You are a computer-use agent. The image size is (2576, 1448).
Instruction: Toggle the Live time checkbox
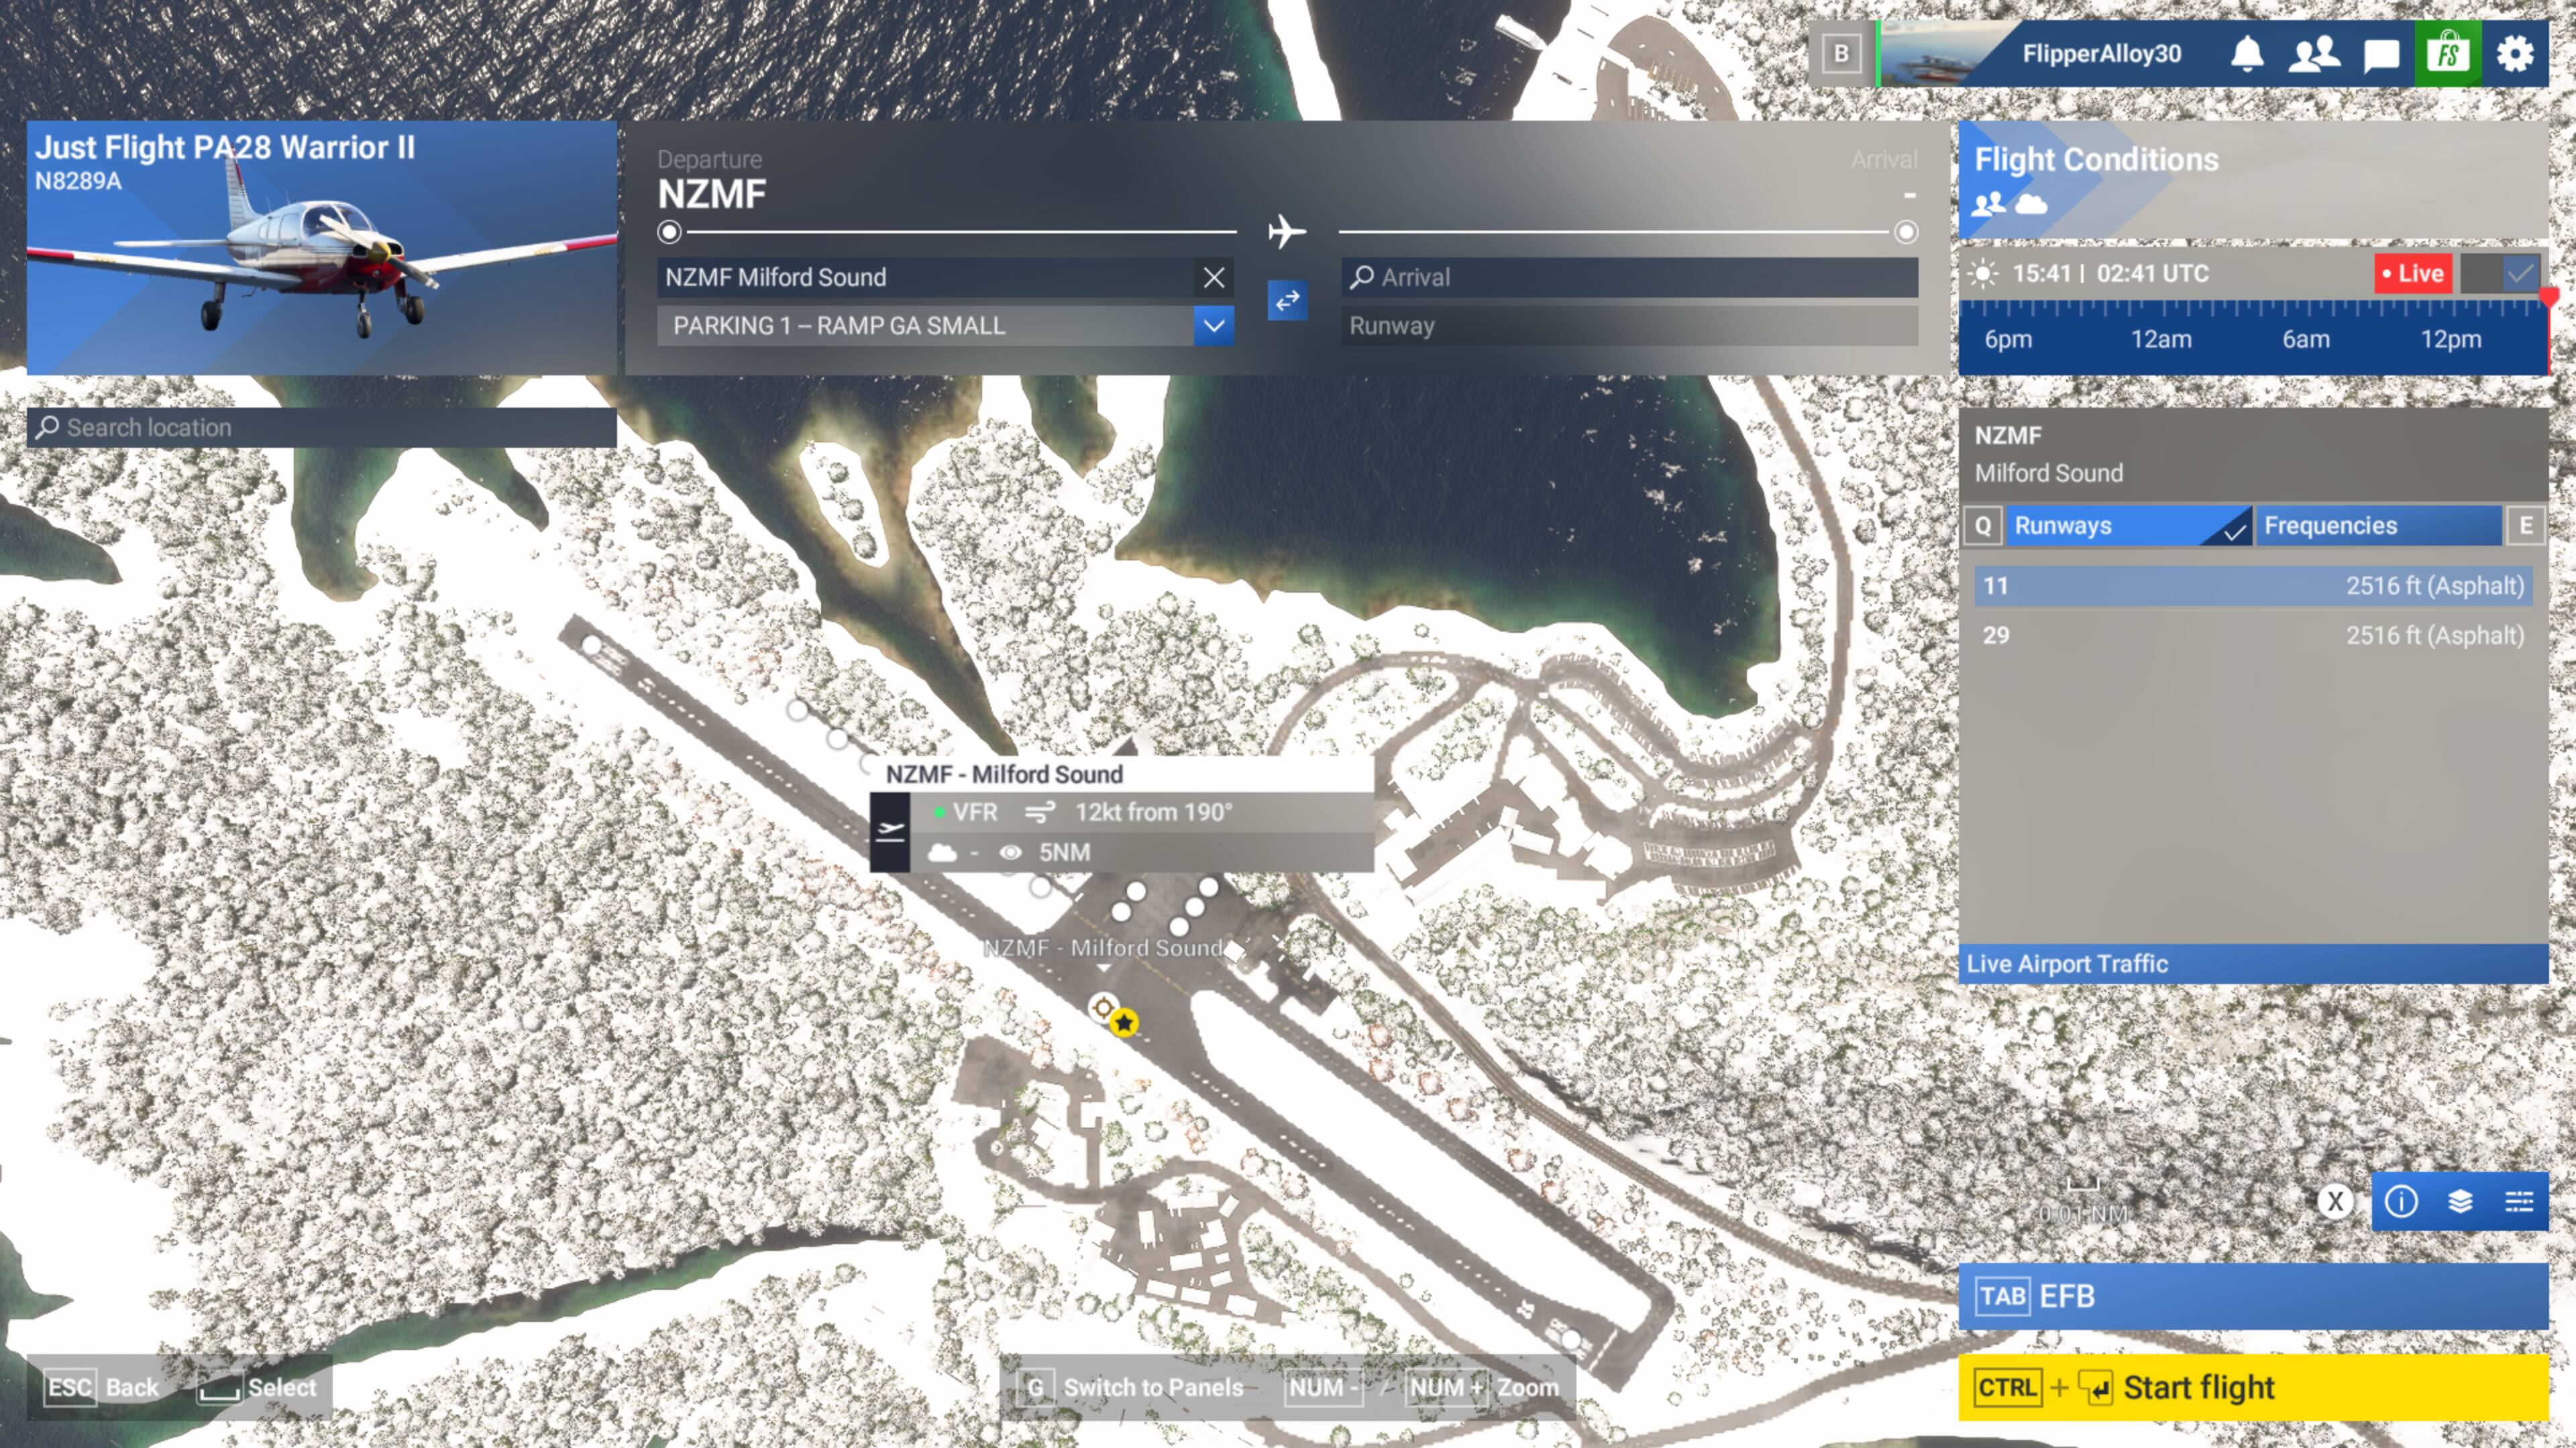point(2520,273)
